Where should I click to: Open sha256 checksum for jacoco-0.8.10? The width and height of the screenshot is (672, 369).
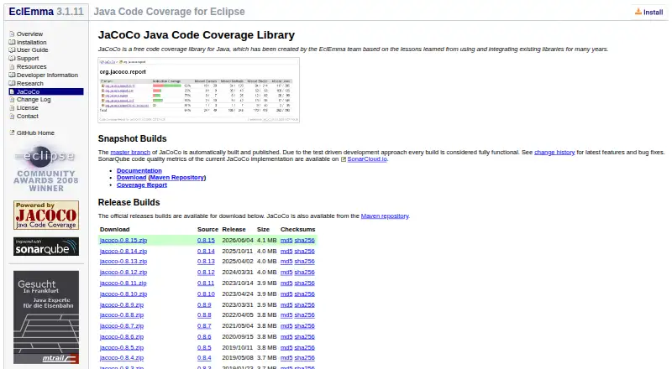pos(304,294)
